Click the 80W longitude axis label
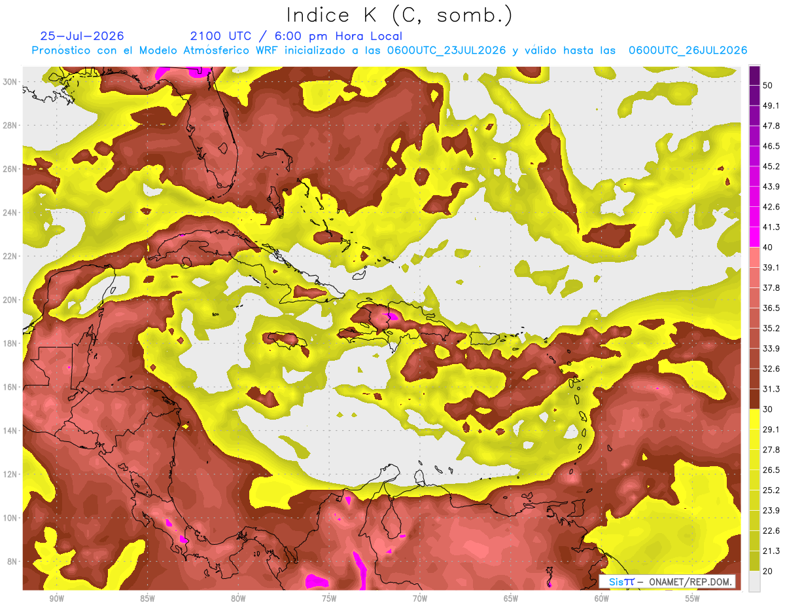 (x=238, y=599)
